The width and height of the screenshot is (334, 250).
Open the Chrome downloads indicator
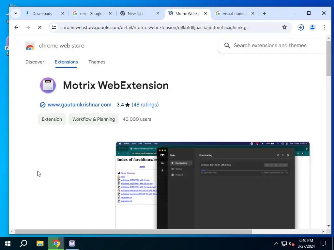pos(301,27)
